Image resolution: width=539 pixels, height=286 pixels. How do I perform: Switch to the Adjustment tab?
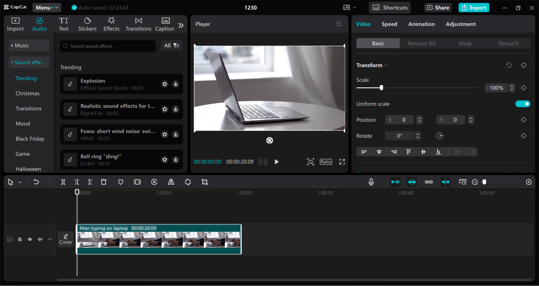(461, 24)
